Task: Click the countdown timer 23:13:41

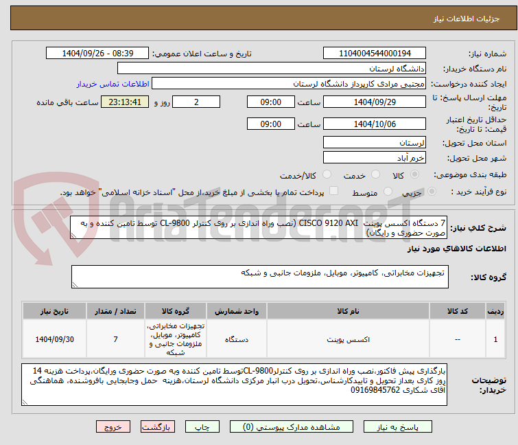Action: pos(125,102)
